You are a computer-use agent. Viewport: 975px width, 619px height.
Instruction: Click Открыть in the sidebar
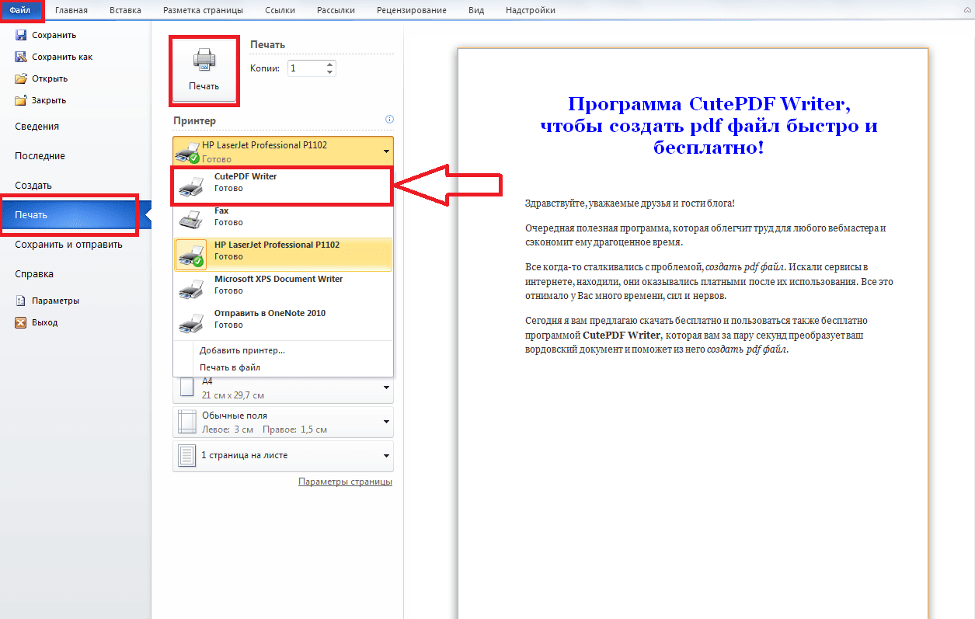click(x=50, y=78)
